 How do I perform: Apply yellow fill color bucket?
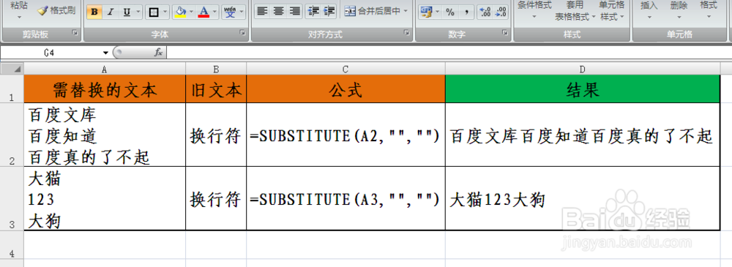(181, 12)
